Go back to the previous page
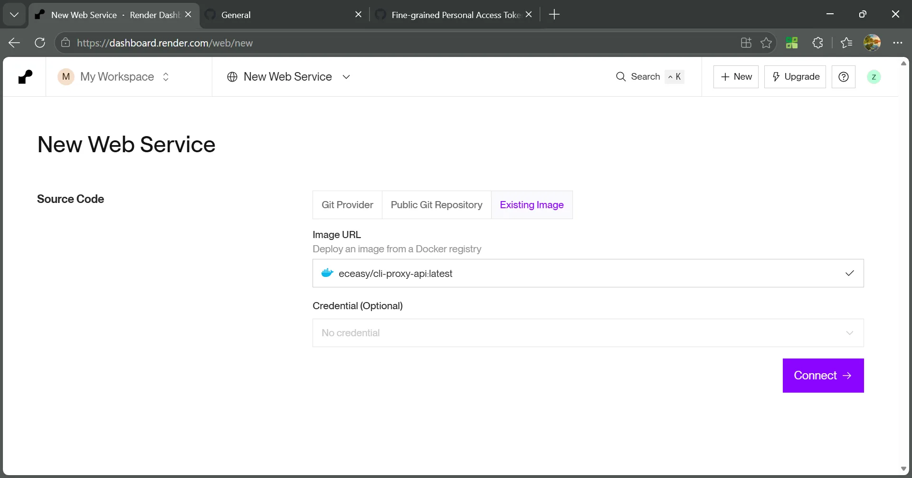 point(14,43)
